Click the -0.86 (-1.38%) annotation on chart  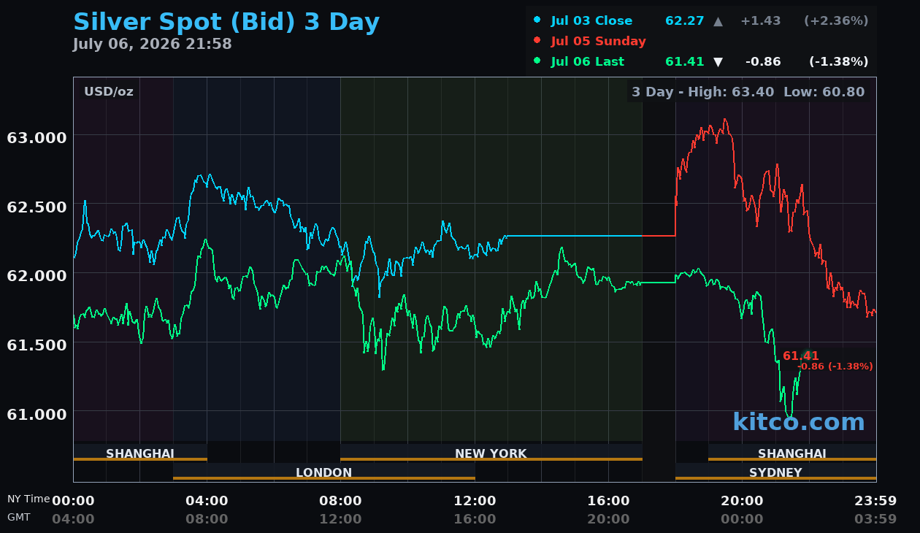coord(835,367)
